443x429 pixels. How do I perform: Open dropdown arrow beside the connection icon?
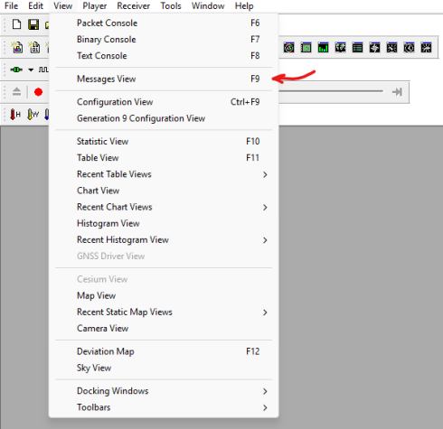point(31,70)
